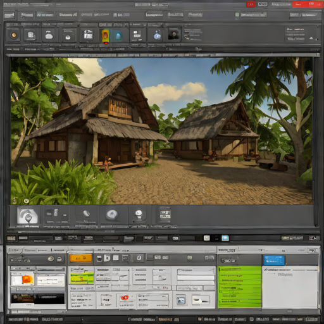
Task: Click the coin icon under the scene view
Action: [86, 213]
